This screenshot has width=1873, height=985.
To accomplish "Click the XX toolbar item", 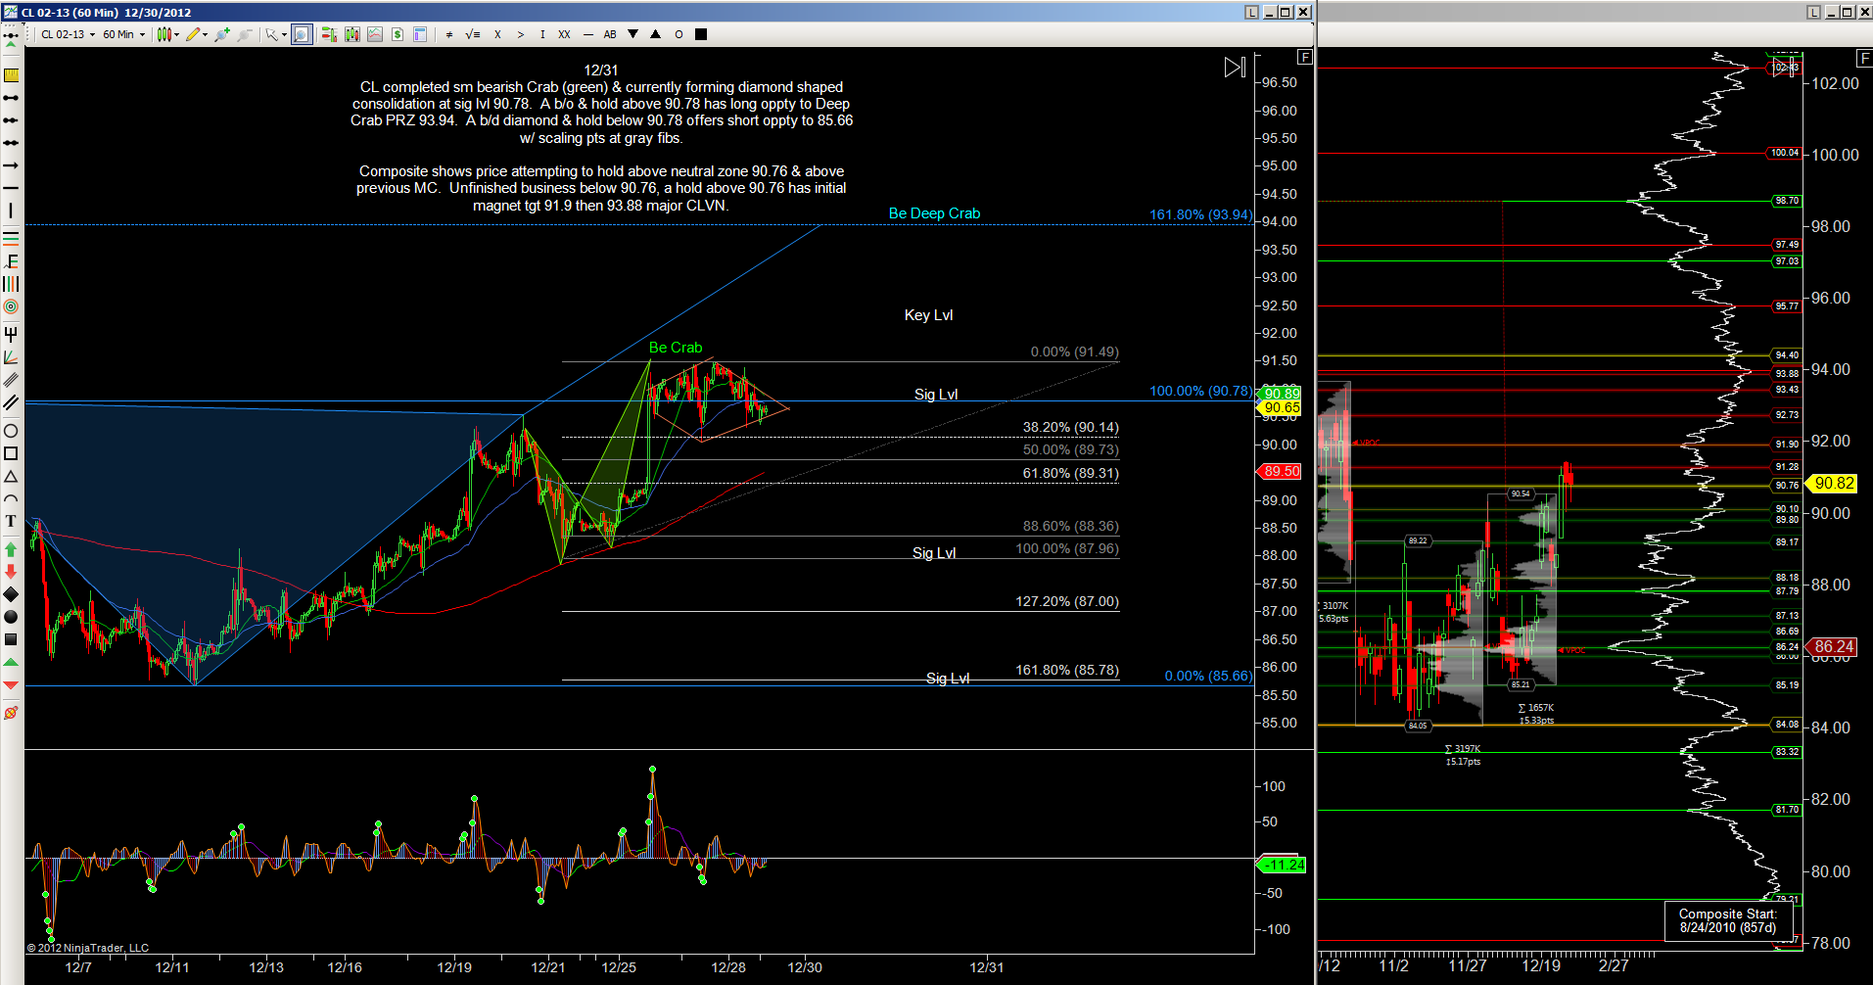I will tap(564, 34).
